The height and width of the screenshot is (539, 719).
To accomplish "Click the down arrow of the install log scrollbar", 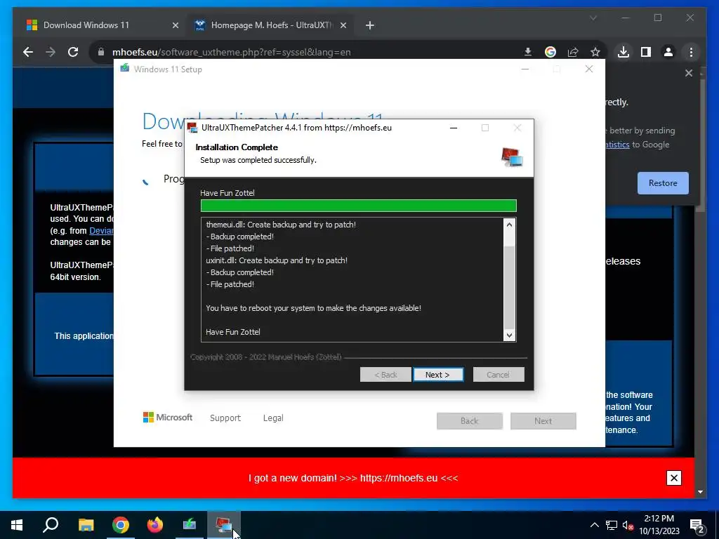I will coord(509,335).
